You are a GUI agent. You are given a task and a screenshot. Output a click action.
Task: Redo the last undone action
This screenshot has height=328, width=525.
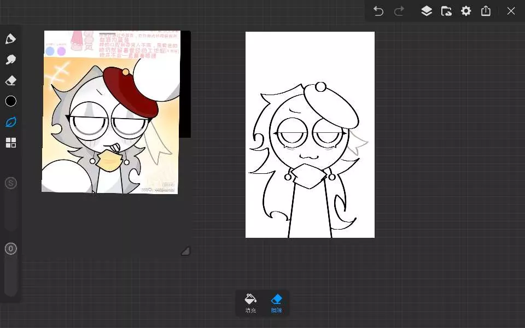[x=399, y=11]
